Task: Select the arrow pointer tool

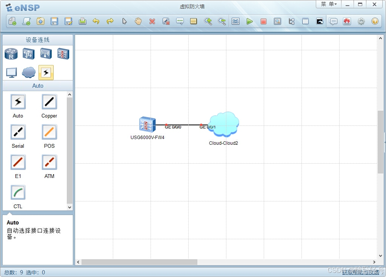Action: [x=124, y=21]
